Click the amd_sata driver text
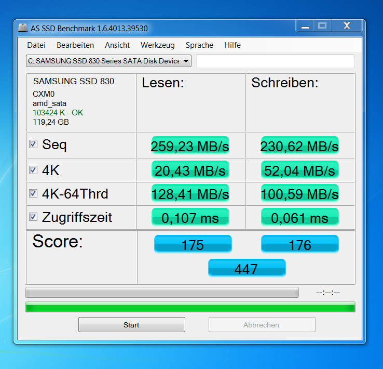This screenshot has width=383, height=369. click(50, 103)
